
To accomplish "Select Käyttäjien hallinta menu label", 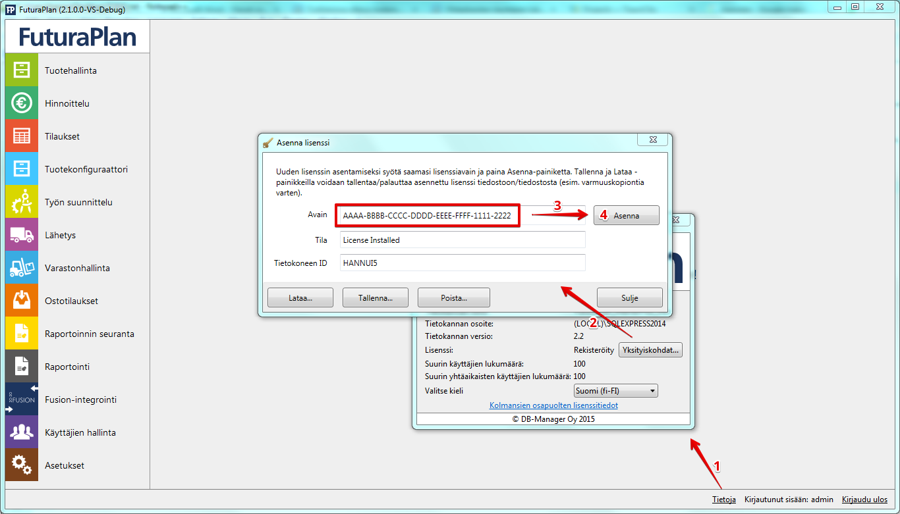I will (x=80, y=432).
